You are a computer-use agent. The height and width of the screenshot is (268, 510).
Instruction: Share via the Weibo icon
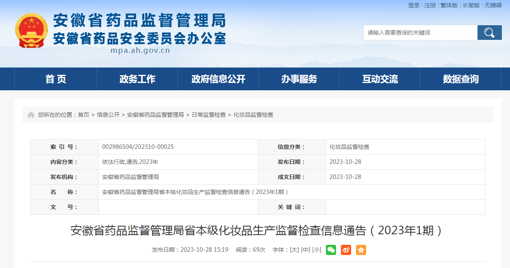346,250
